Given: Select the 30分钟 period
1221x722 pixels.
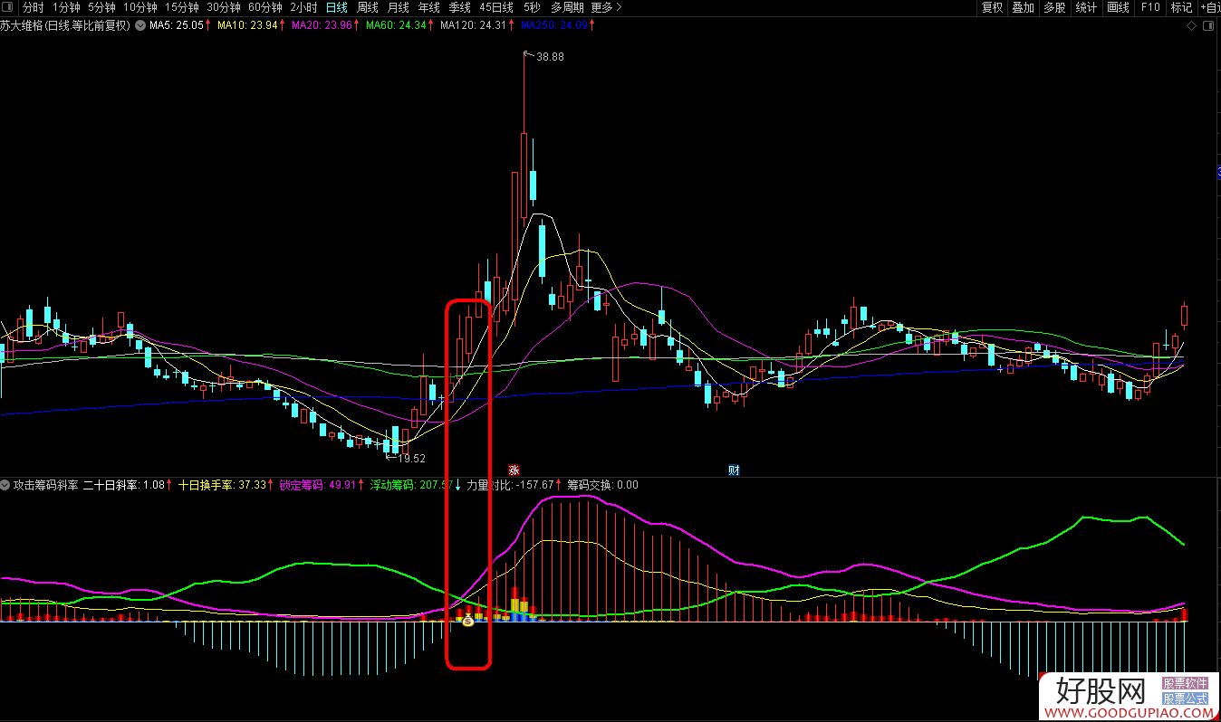Looking at the screenshot, I should pyautogui.click(x=224, y=7).
